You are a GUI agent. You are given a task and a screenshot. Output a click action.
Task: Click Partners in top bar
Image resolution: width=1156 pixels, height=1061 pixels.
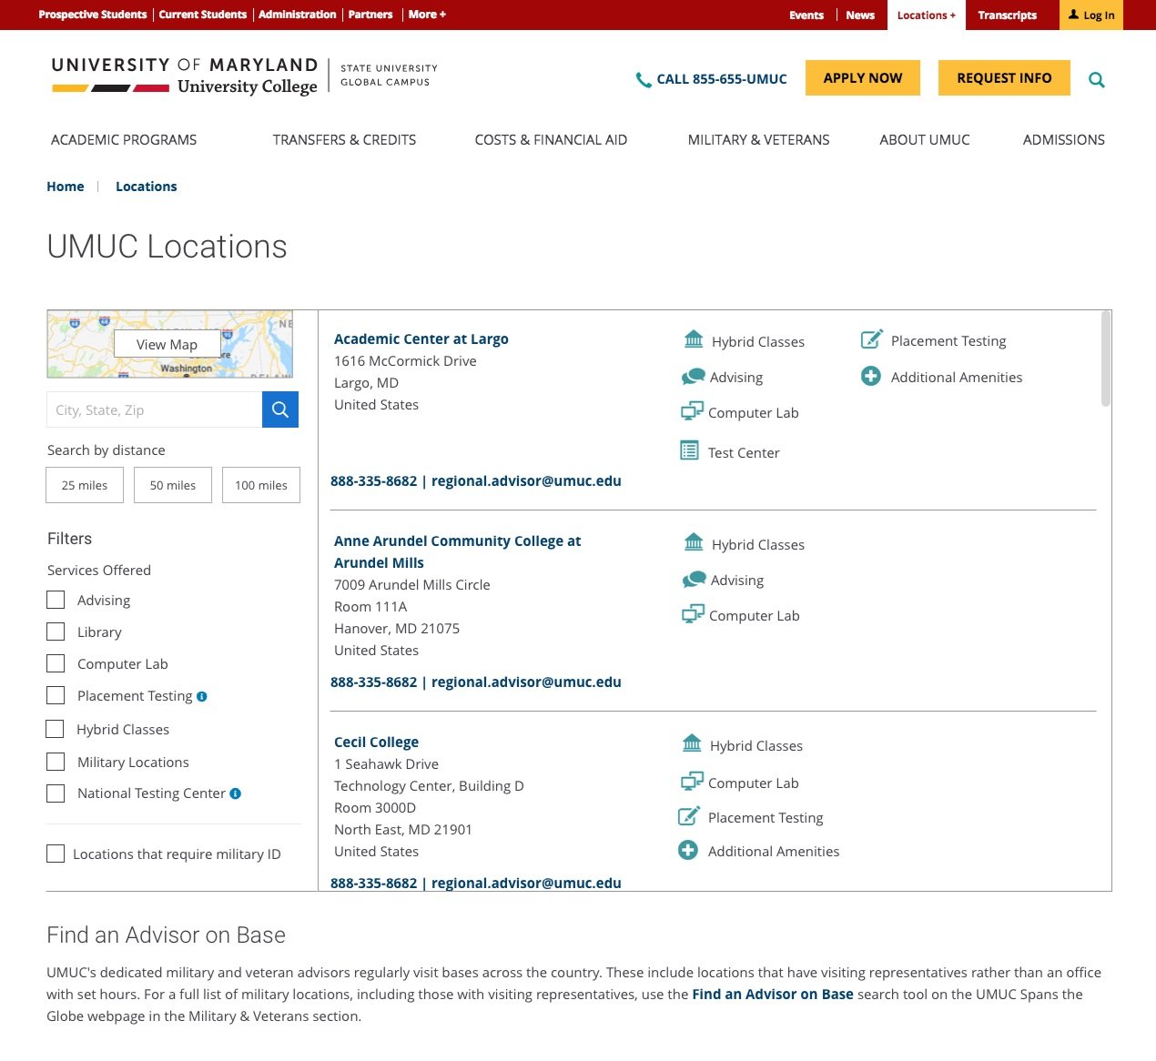370,15
